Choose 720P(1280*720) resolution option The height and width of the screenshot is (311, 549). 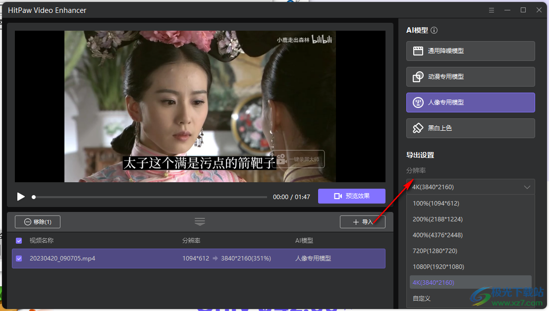click(470, 251)
